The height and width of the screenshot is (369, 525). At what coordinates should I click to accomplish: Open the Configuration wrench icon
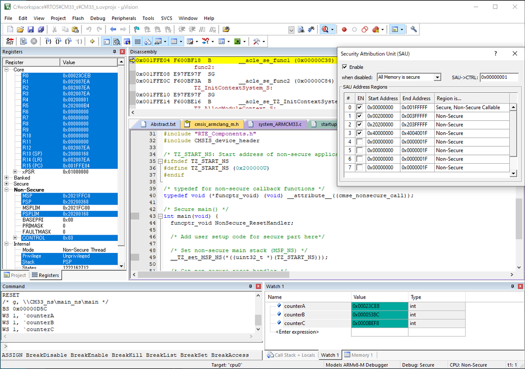[x=414, y=29]
